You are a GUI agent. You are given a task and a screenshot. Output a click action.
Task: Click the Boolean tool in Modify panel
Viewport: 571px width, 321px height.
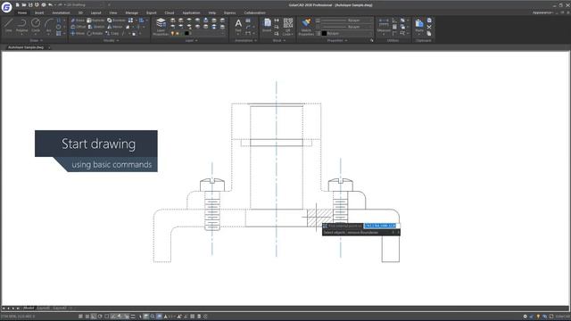[x=116, y=21]
